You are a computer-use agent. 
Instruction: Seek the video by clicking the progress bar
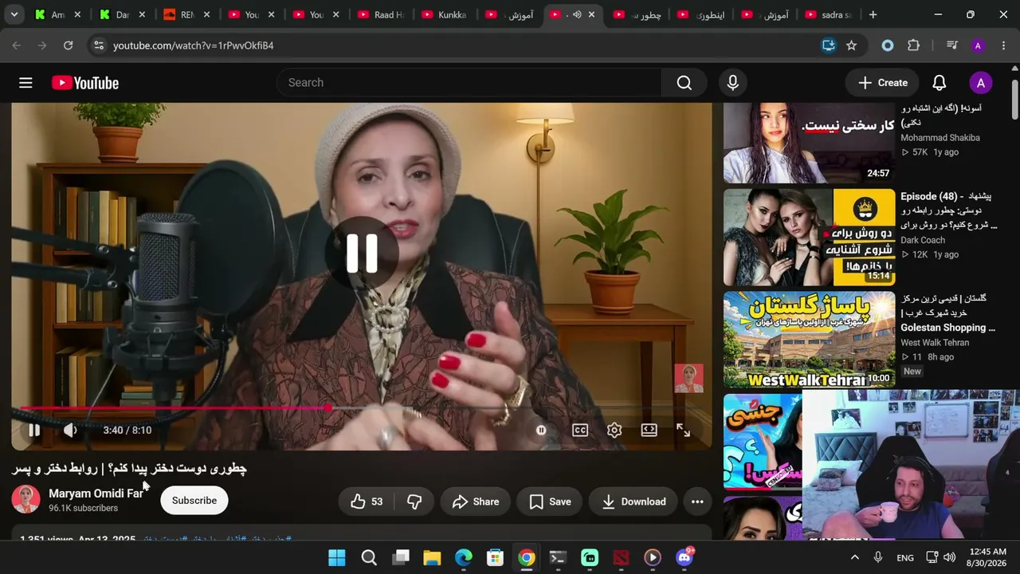point(362,408)
